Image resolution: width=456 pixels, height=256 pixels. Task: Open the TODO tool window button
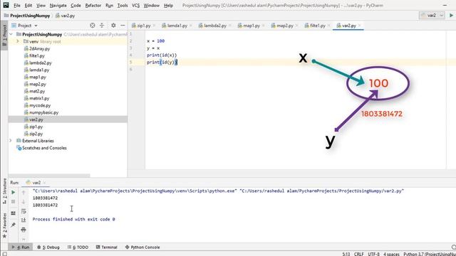point(78,247)
